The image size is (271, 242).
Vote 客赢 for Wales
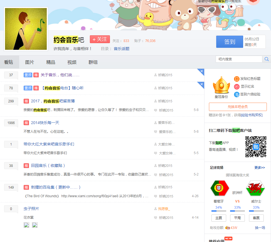point(256,218)
